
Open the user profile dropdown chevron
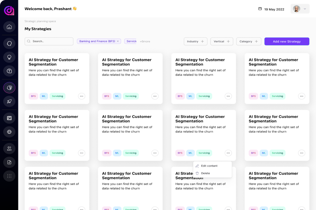coord(304,9)
